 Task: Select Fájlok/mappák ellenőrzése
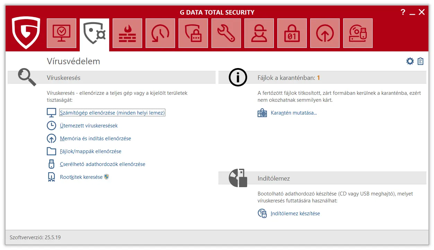click(90, 151)
